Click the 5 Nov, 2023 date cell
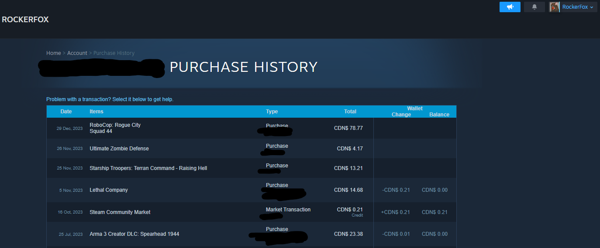Viewport: 600px width, 248px height. (x=71, y=190)
